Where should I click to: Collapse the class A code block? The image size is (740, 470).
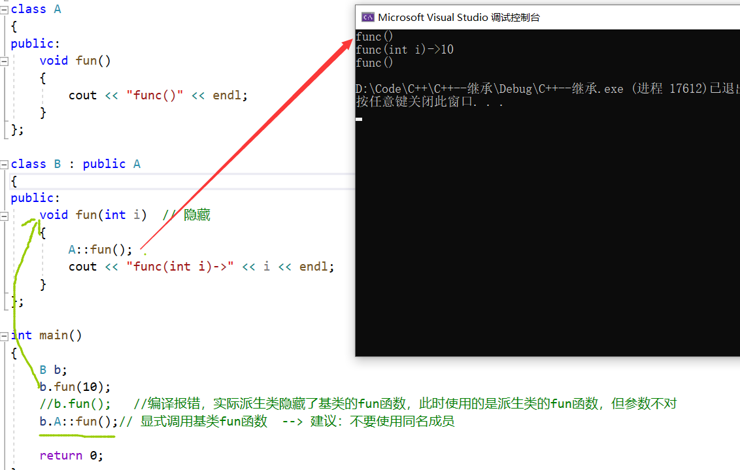4,10
